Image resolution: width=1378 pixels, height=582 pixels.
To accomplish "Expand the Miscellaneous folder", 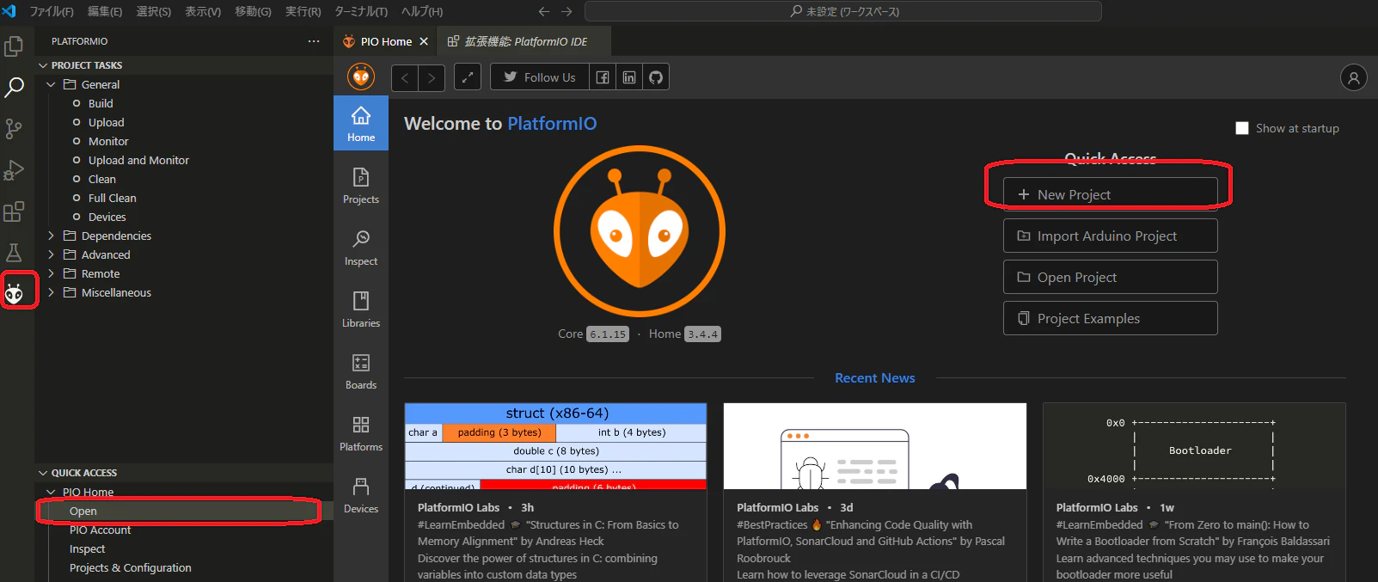I will [x=51, y=292].
